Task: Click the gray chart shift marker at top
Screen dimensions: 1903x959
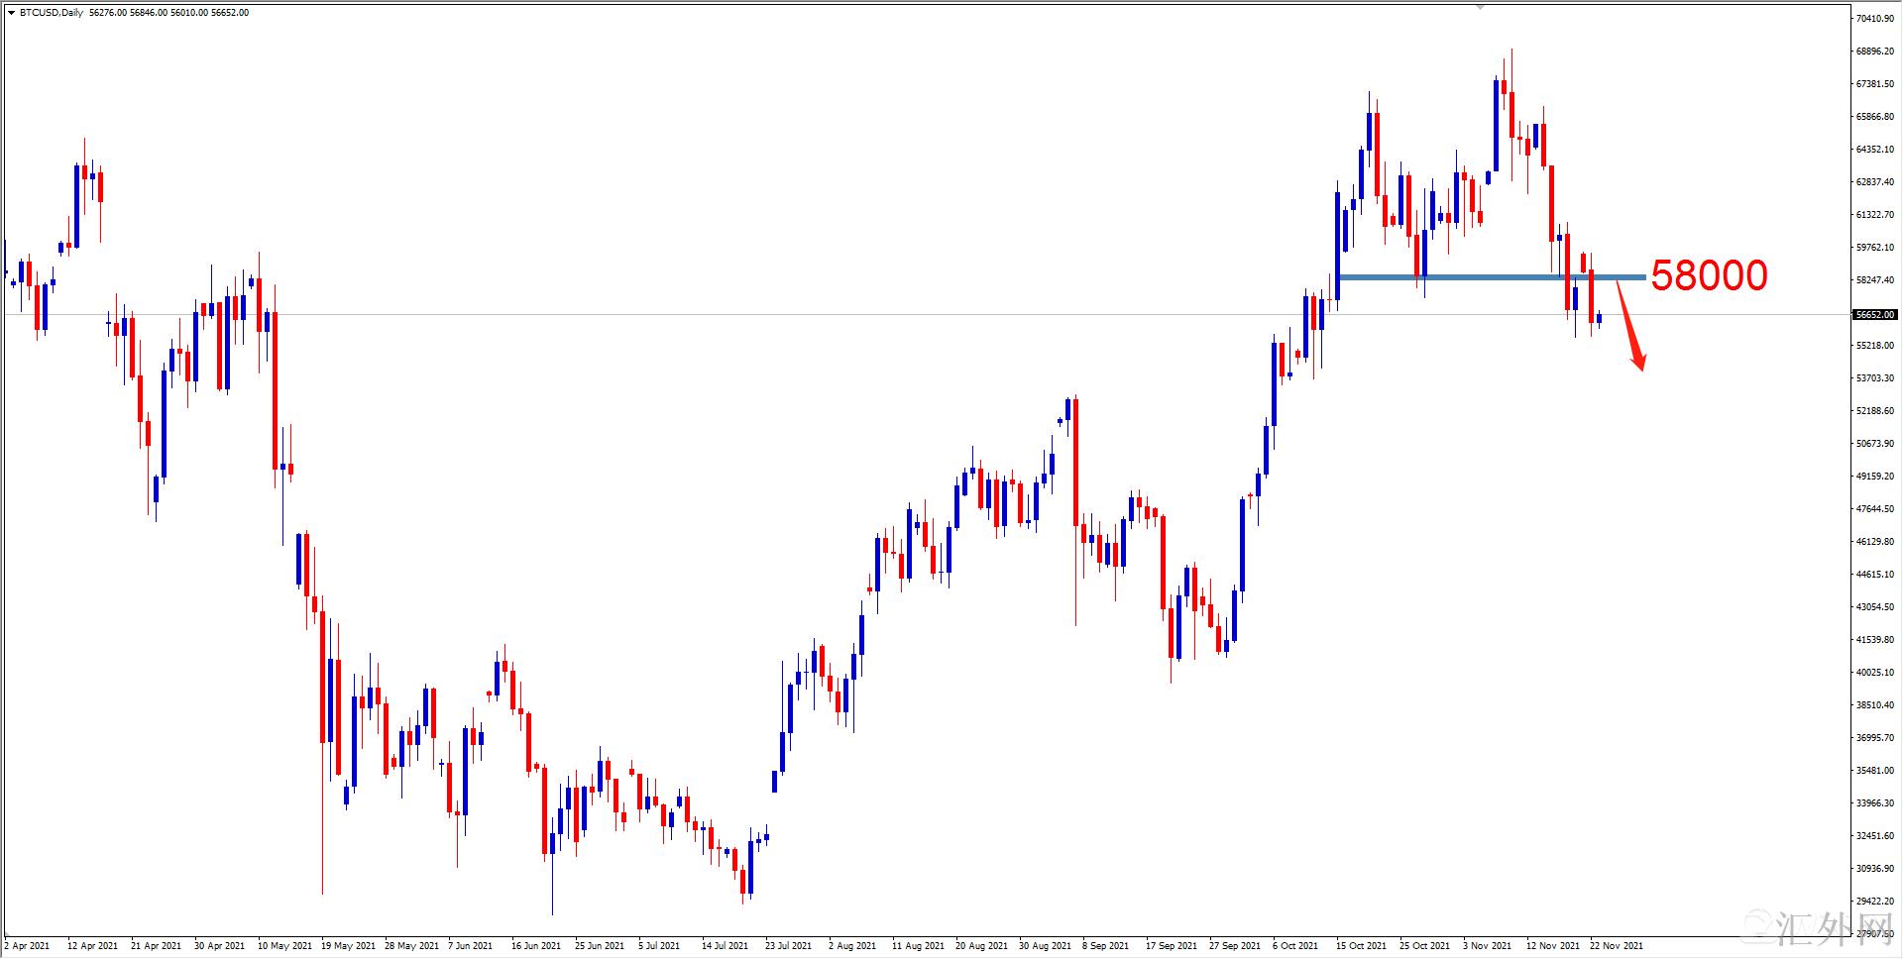Action: click(1481, 6)
